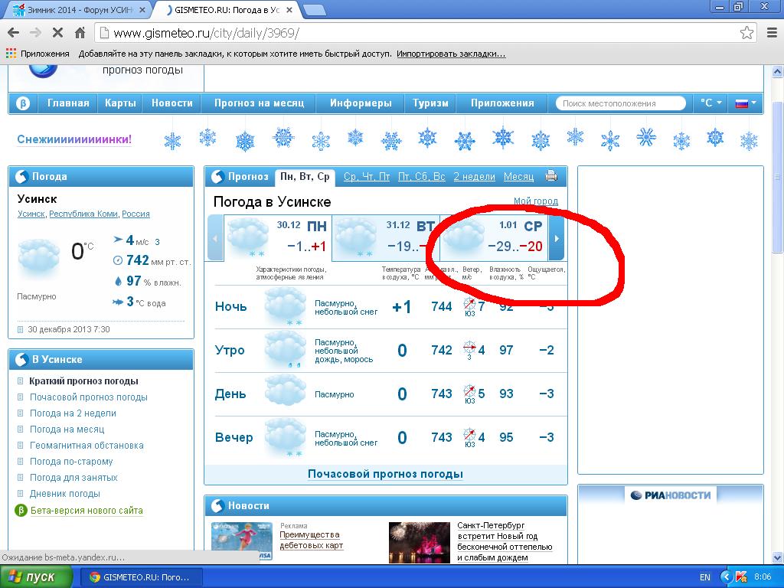This screenshot has height=588, width=784.
Task: Switch to the Ср, Чт, Пт forecast tab
Action: (367, 176)
